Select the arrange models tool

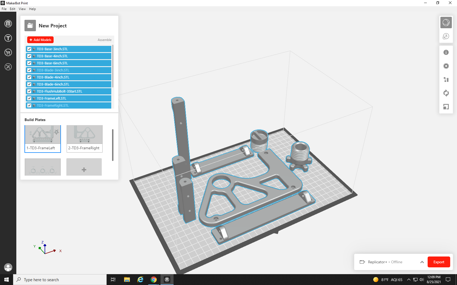coord(446,80)
